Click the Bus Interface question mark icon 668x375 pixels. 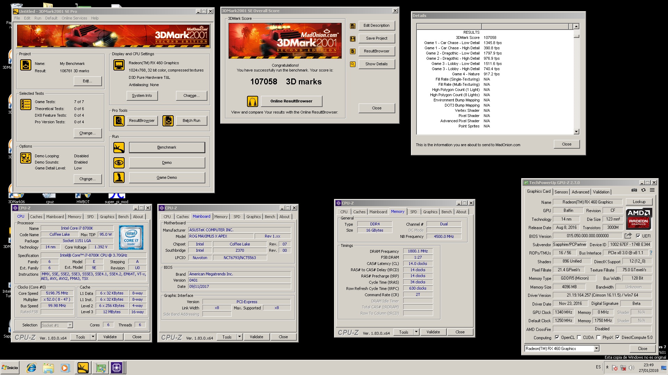point(651,253)
